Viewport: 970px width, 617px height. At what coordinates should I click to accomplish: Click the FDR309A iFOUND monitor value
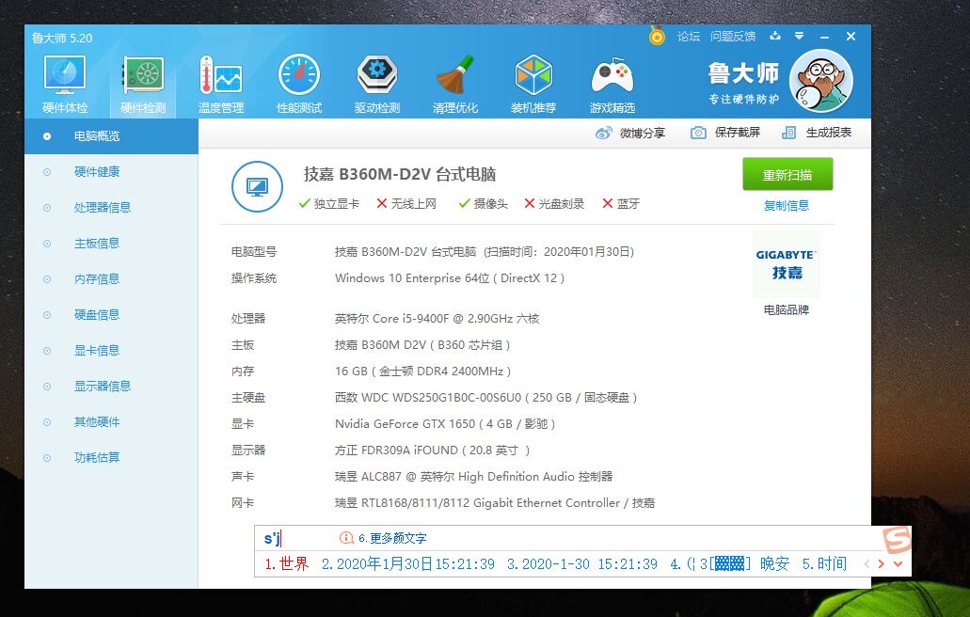433,451
